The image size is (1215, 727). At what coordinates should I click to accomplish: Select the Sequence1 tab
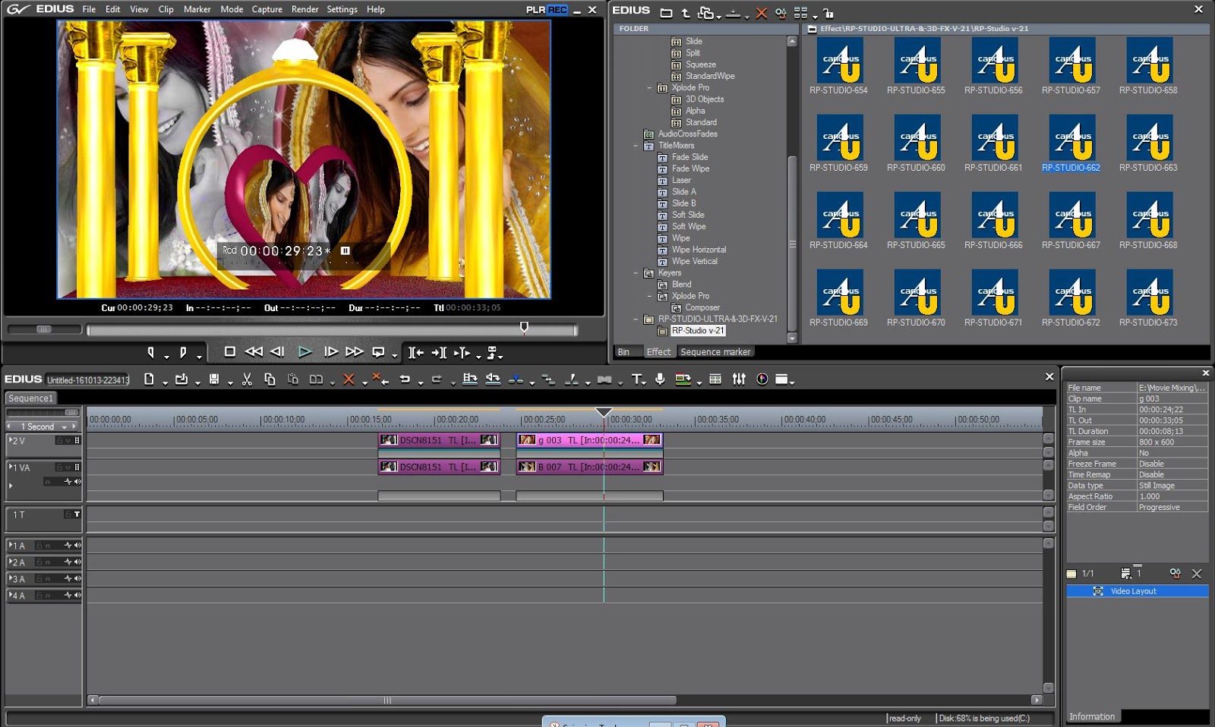[31, 398]
